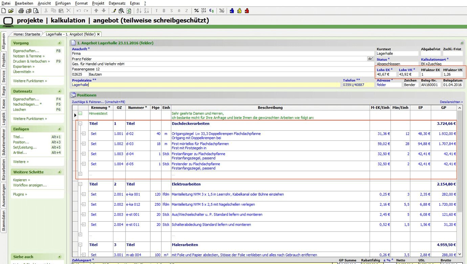Click the printer icon in toolbar
This screenshot has width=467, height=264.
click(21, 11)
